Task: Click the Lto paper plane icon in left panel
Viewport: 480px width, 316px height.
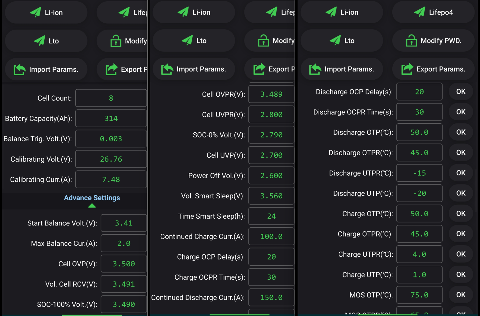Action: point(40,41)
